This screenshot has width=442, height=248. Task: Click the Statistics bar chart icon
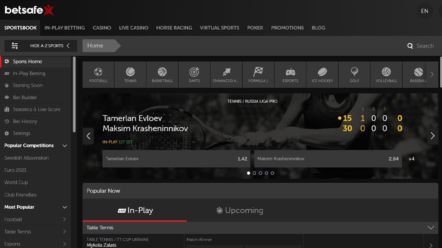(7, 109)
